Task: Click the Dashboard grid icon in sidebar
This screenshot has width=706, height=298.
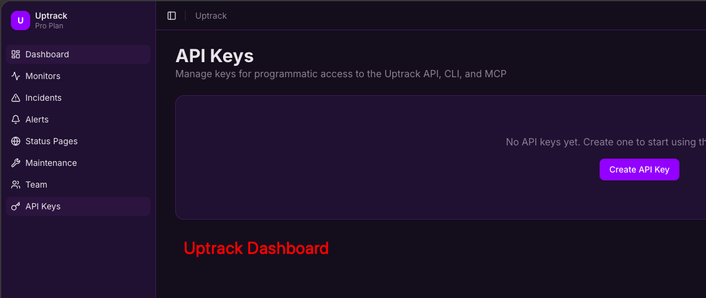Action: pos(16,54)
